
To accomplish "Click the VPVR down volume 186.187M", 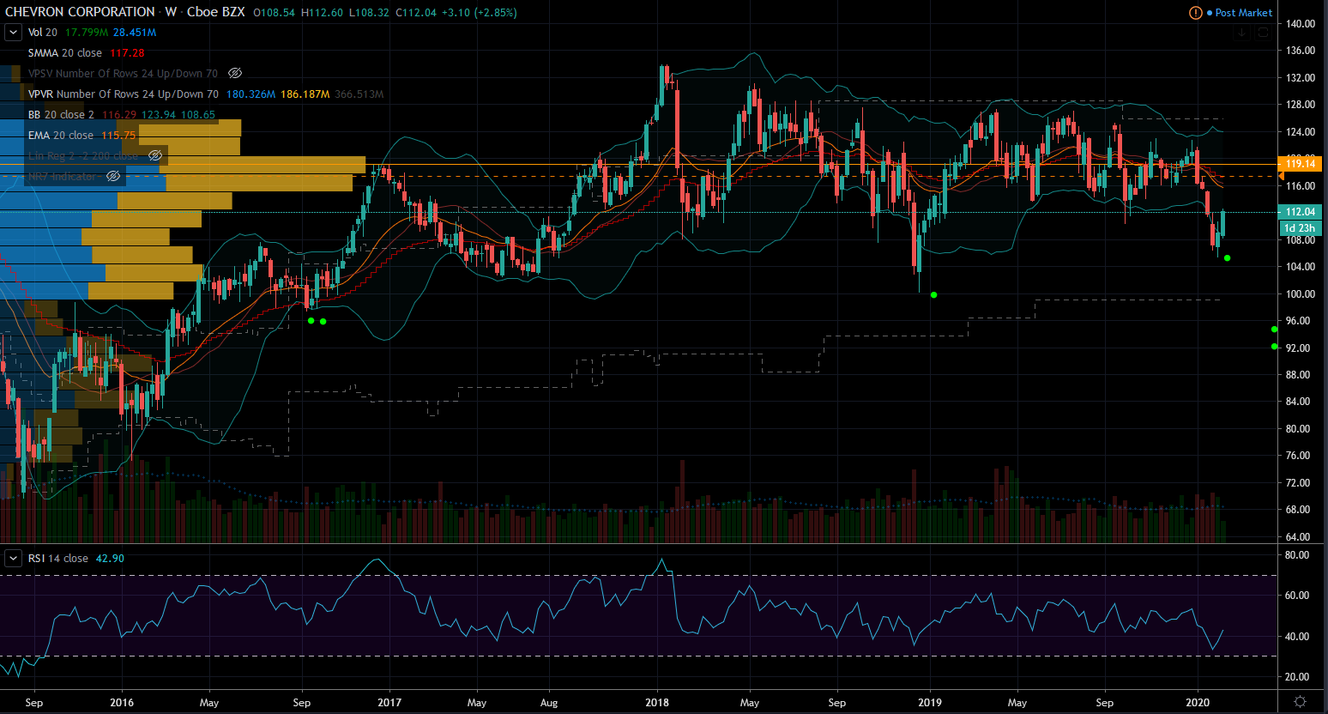I will 305,94.
